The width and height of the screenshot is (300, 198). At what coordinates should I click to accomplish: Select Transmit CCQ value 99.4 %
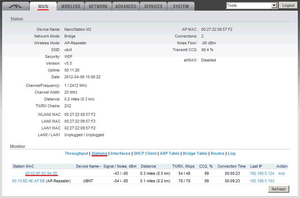click(207, 50)
